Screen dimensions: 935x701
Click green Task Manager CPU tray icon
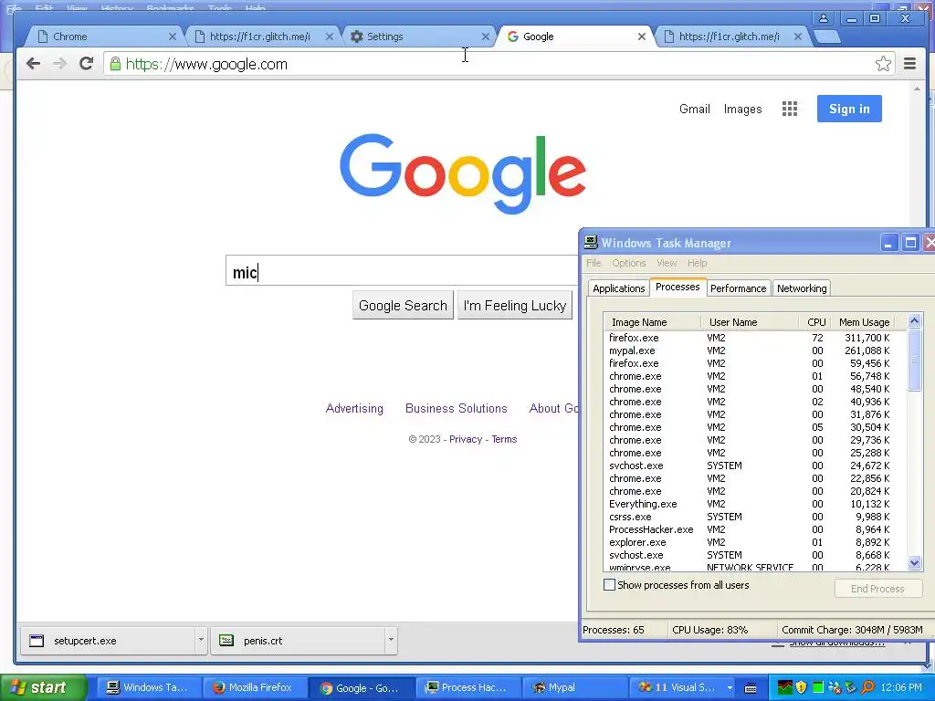click(818, 687)
